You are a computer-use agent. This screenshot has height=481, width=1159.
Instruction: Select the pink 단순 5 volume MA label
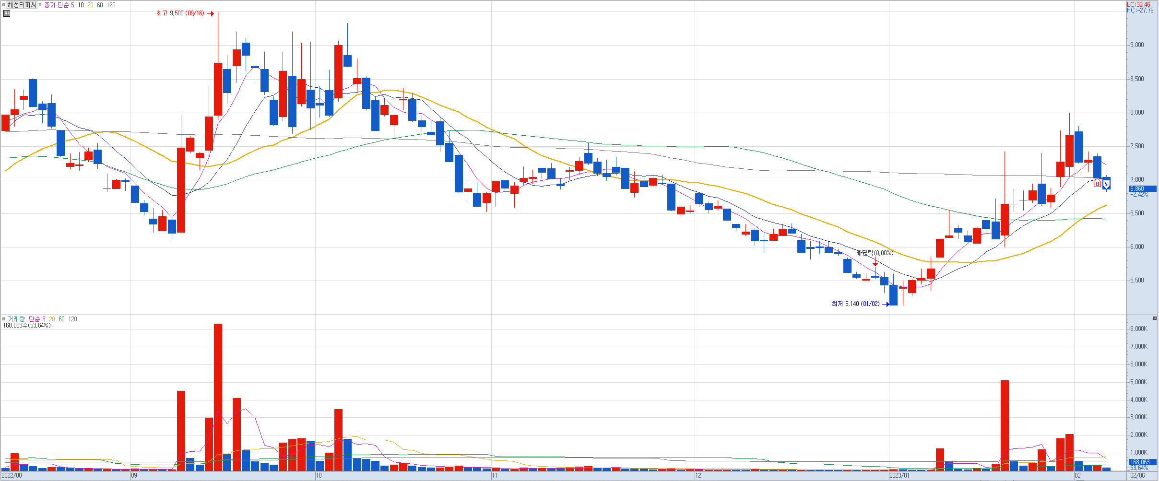(37, 319)
